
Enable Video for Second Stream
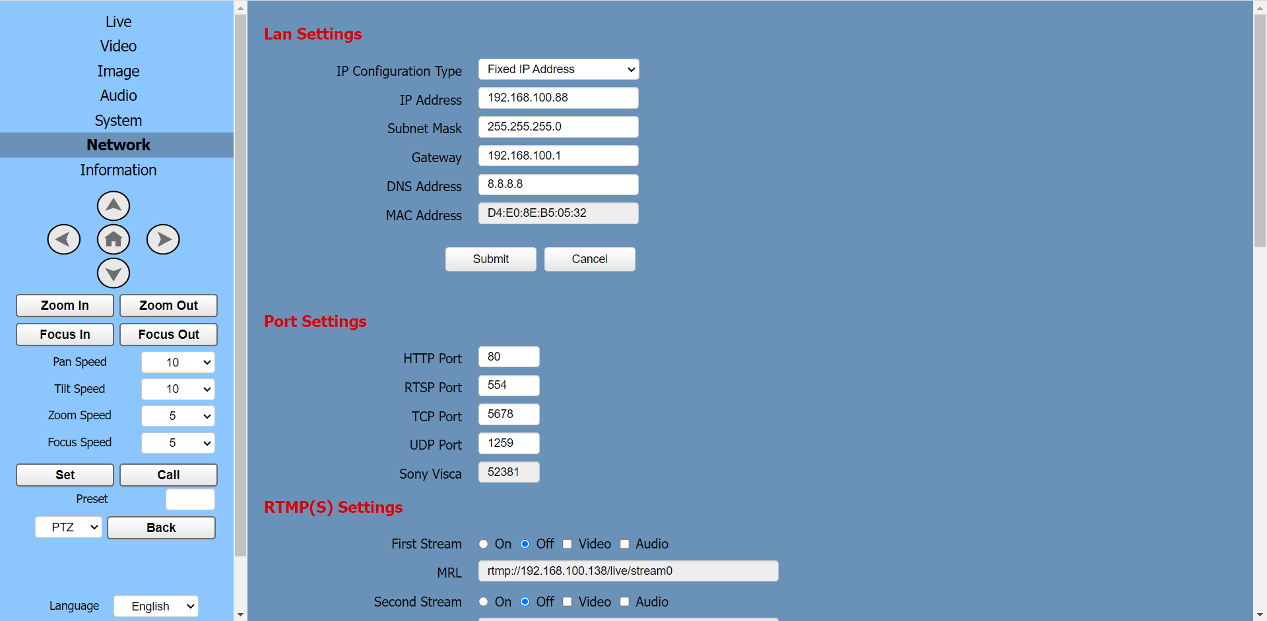click(x=568, y=602)
